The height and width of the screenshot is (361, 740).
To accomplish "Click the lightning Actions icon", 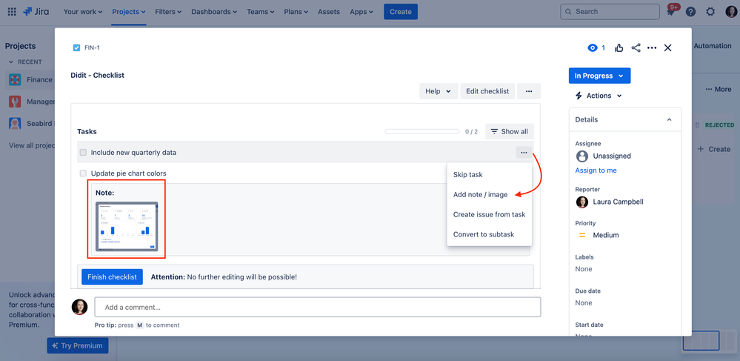I will [579, 96].
